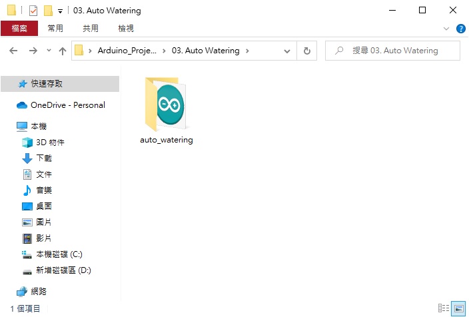Open 下載 downloads folder in sidebar
This screenshot has width=469, height=317.
pyautogui.click(x=37, y=158)
